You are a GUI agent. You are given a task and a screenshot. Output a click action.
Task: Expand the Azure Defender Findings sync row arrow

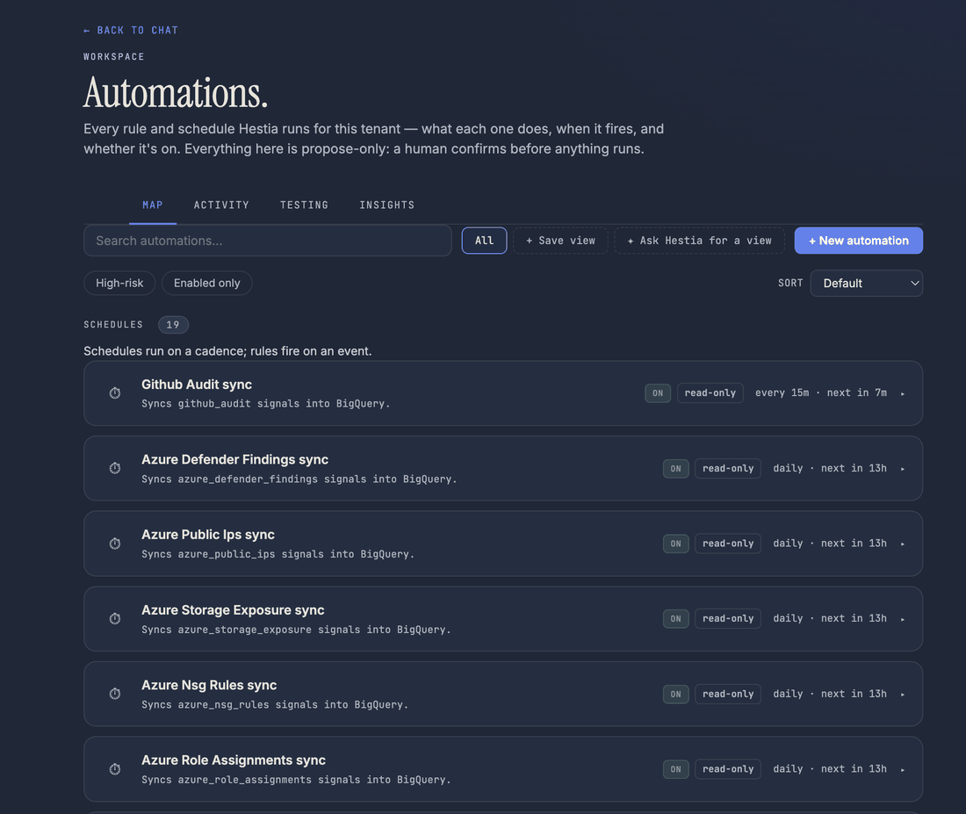click(903, 469)
